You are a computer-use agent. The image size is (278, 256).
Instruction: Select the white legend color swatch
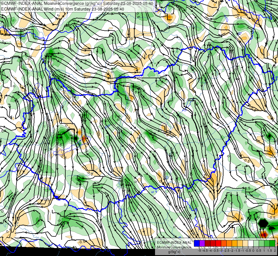click(x=251, y=243)
